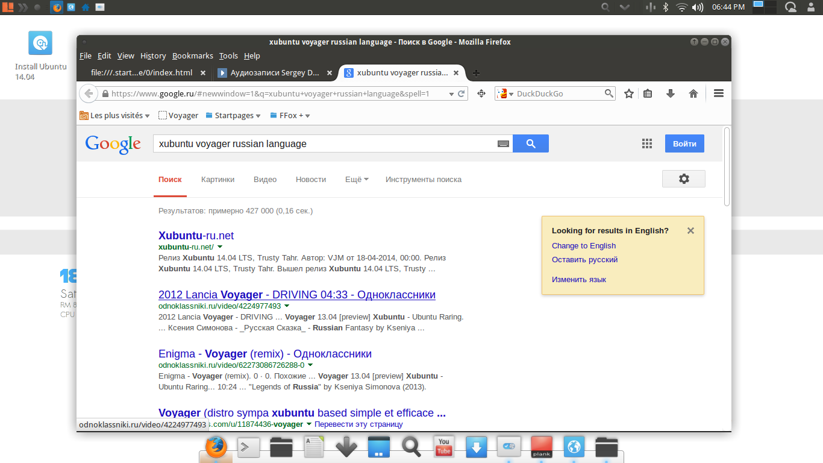Click Оставить русский link
The image size is (823, 463).
584,260
